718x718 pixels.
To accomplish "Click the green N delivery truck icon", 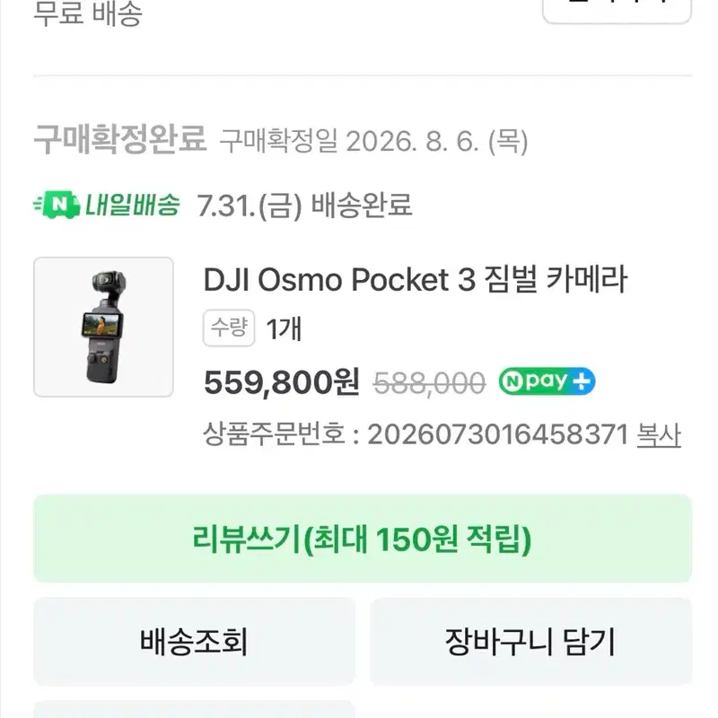I will (57, 206).
